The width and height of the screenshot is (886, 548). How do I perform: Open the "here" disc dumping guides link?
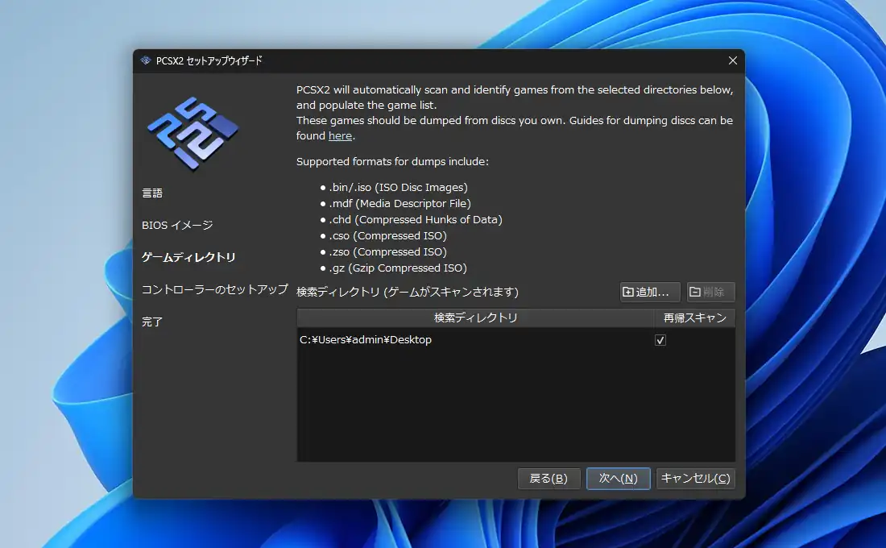point(340,136)
